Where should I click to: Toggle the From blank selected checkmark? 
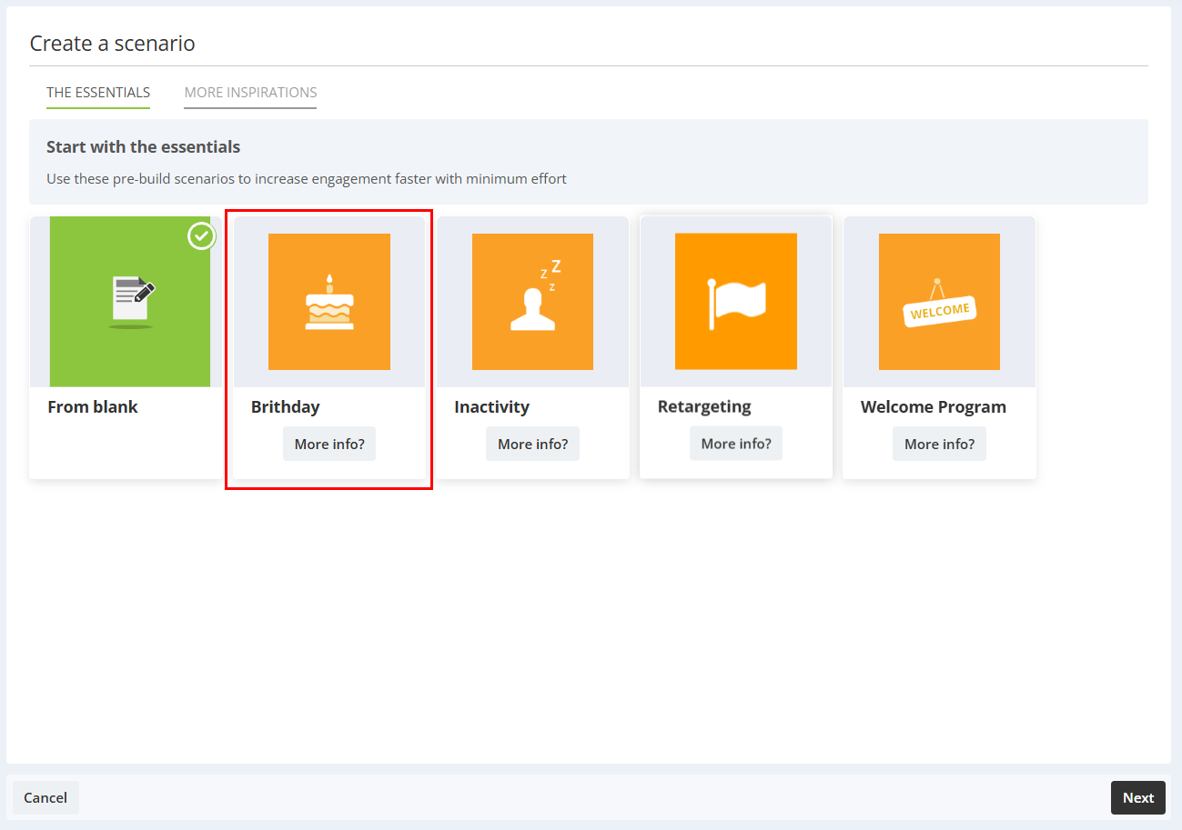tap(201, 236)
